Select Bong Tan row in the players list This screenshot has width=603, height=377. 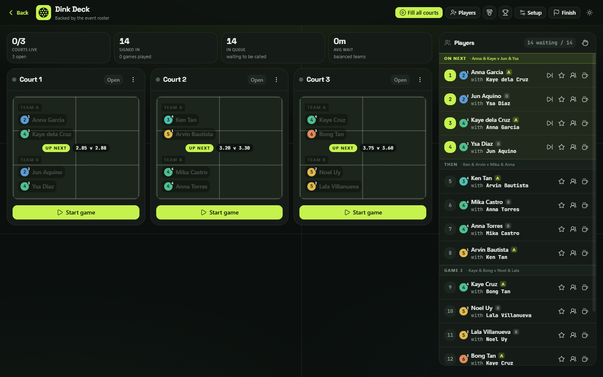point(517,356)
